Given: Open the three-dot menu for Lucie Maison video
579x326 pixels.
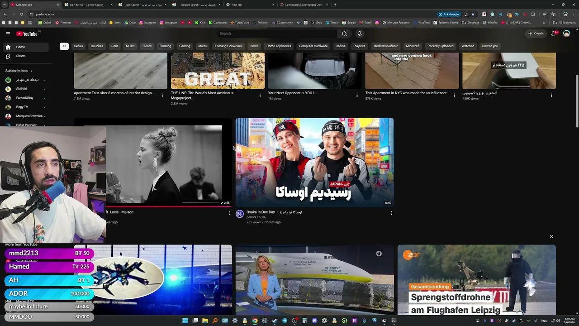Looking at the screenshot, I should pyautogui.click(x=229, y=213).
